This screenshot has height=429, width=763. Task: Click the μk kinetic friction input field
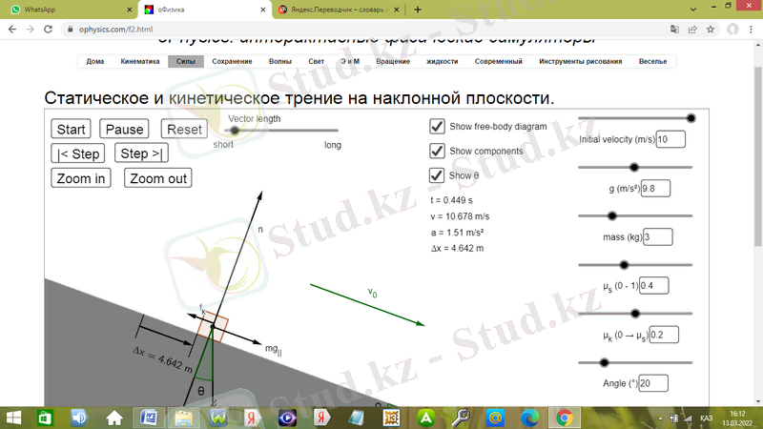(x=664, y=335)
